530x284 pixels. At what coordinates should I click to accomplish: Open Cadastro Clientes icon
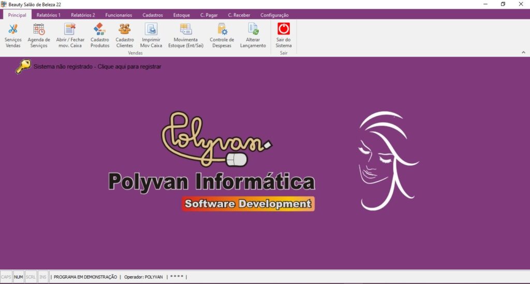click(124, 29)
